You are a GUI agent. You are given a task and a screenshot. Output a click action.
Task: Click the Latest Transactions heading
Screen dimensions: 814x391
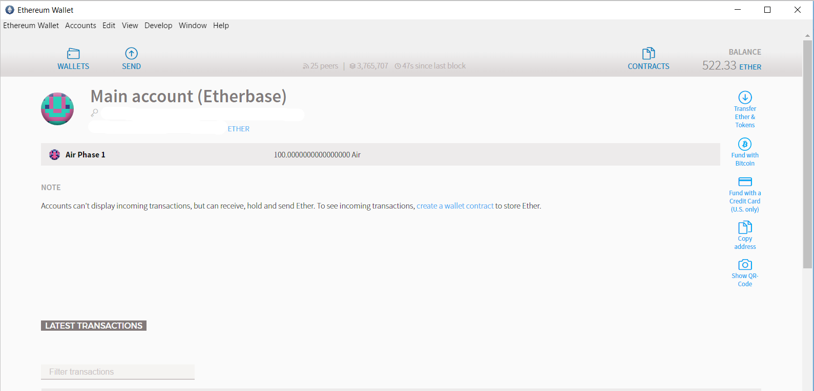(x=94, y=326)
